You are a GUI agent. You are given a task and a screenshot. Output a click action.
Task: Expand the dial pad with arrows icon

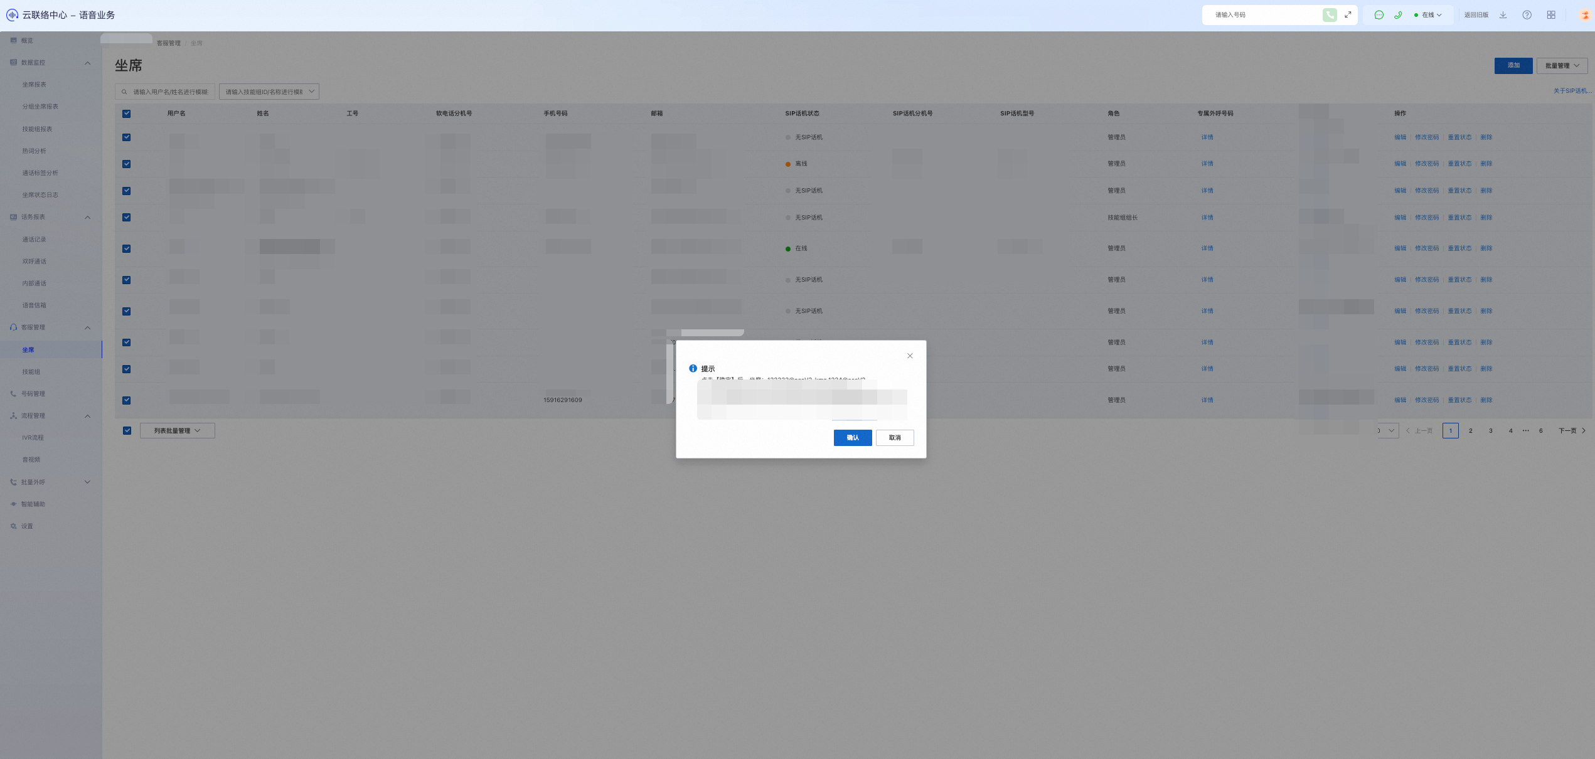1348,15
